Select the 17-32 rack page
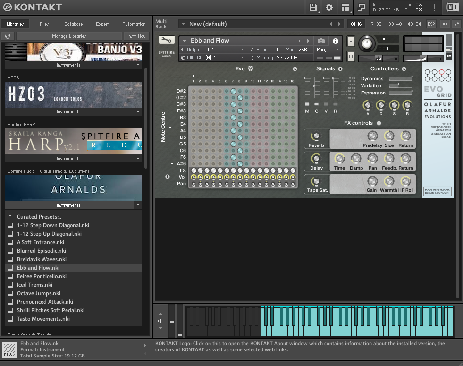This screenshot has height=366, width=463. (x=375, y=24)
